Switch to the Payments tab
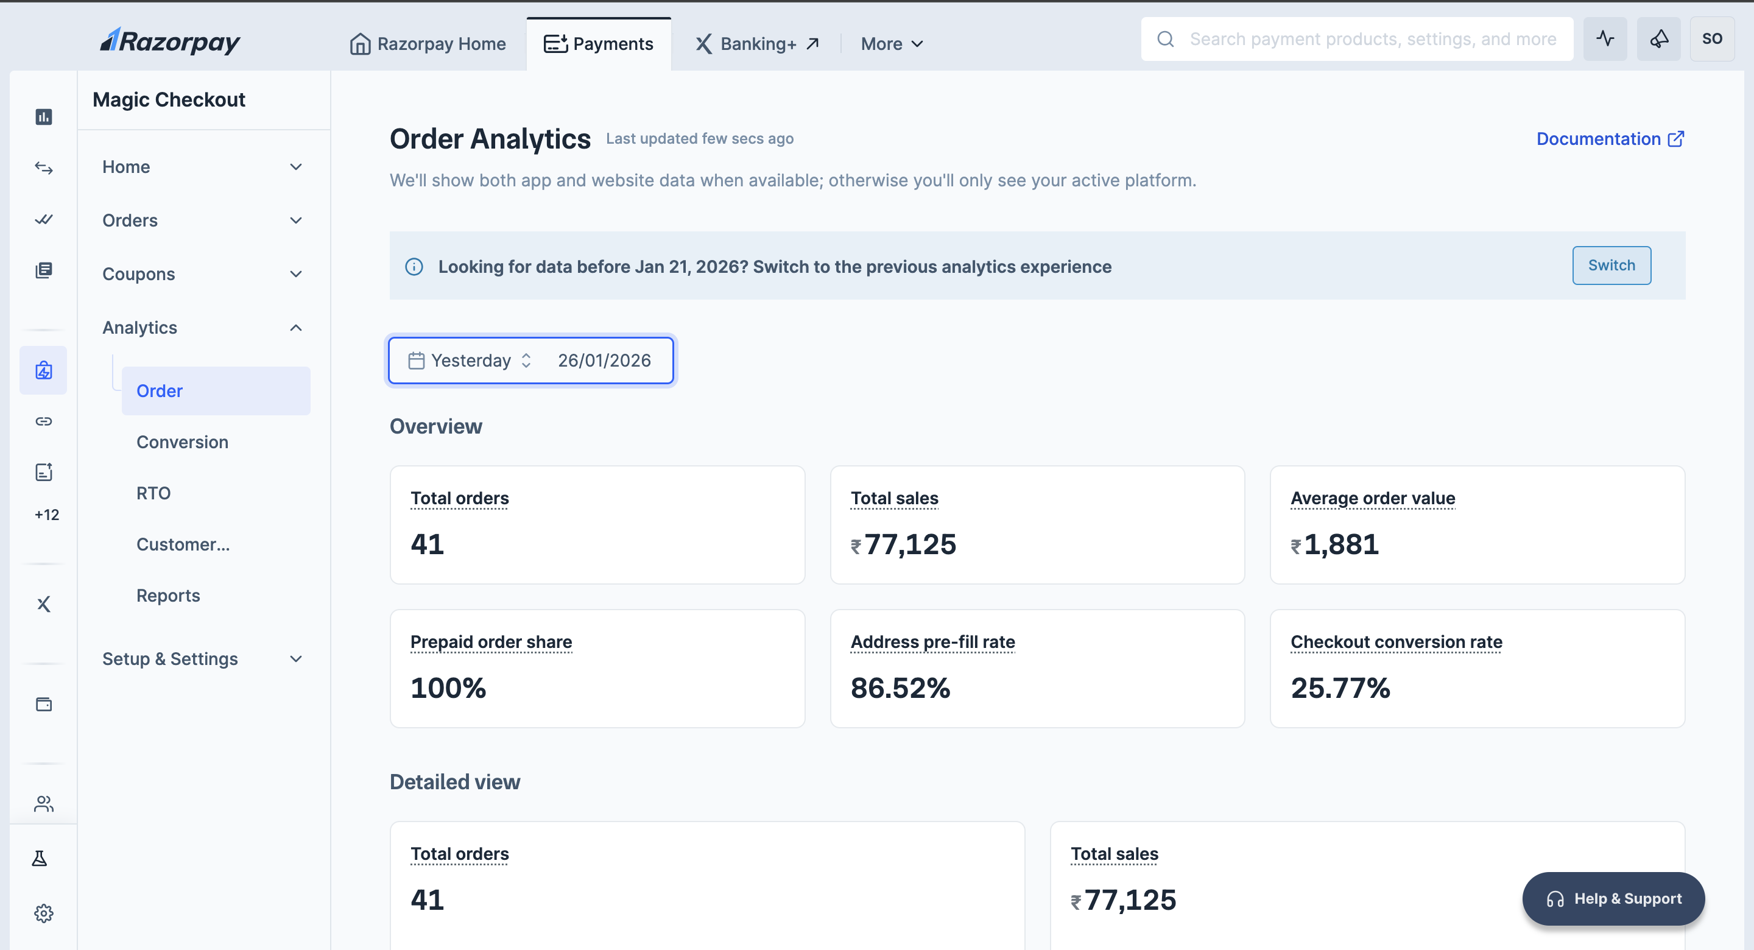1754x950 pixels. (x=599, y=43)
